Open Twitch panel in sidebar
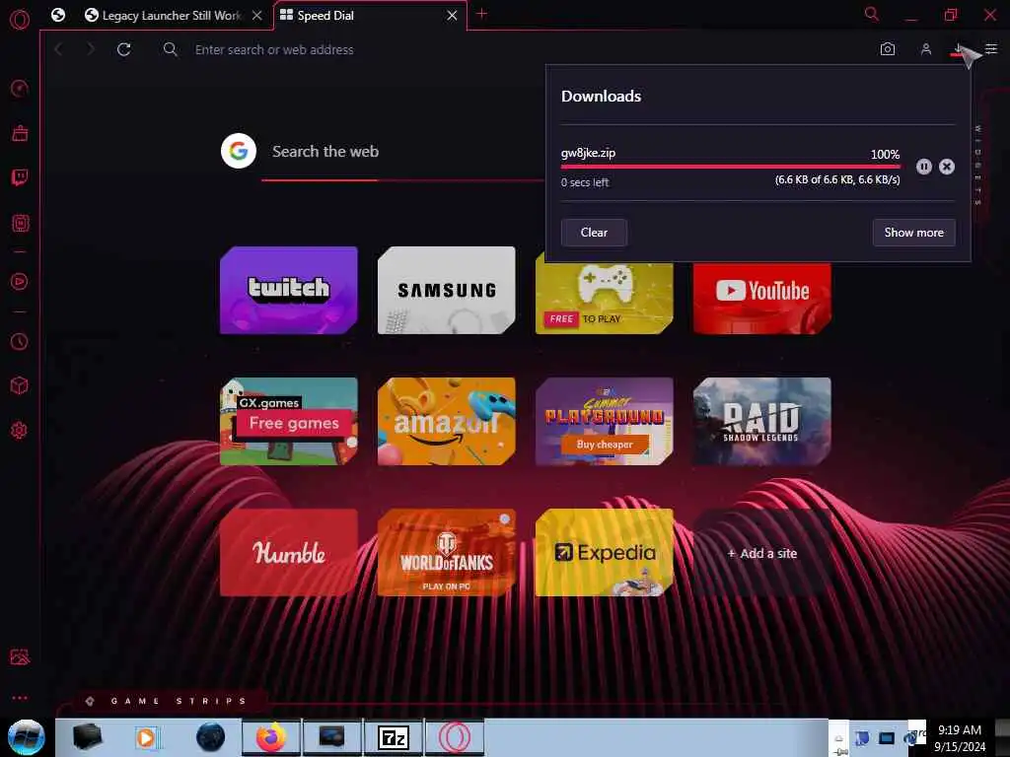The image size is (1010, 757). coord(20,177)
